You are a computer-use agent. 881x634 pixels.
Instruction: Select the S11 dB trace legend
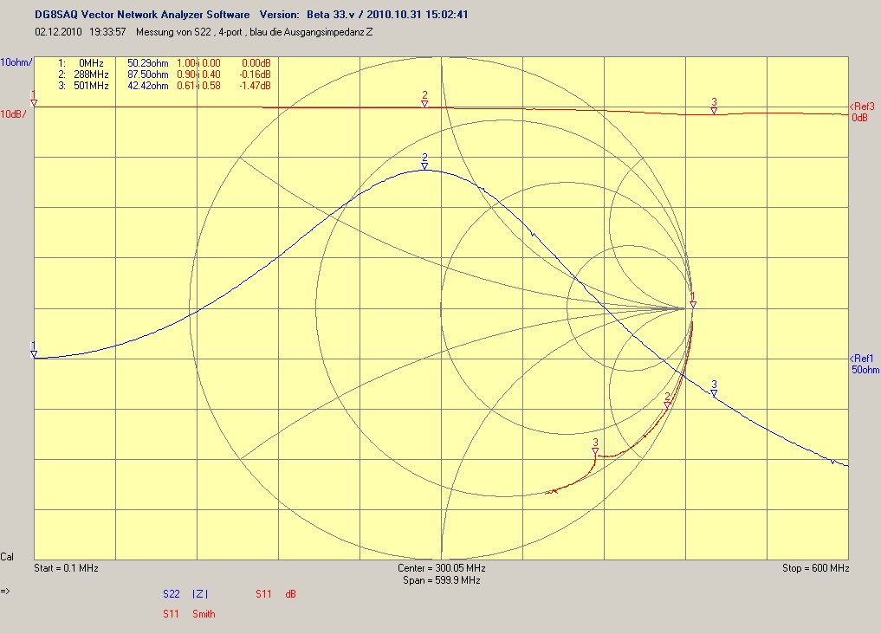(275, 594)
